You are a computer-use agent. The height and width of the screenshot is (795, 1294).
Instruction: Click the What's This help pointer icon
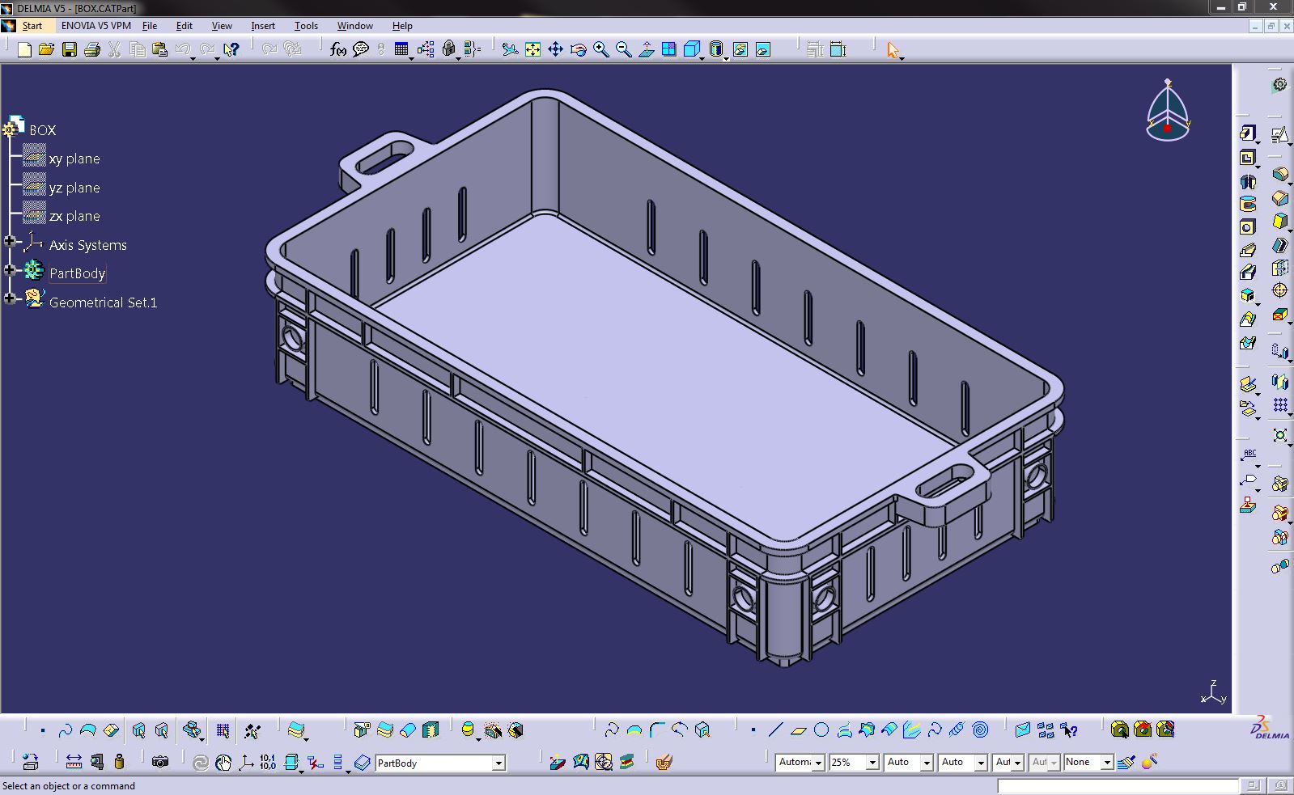(231, 50)
